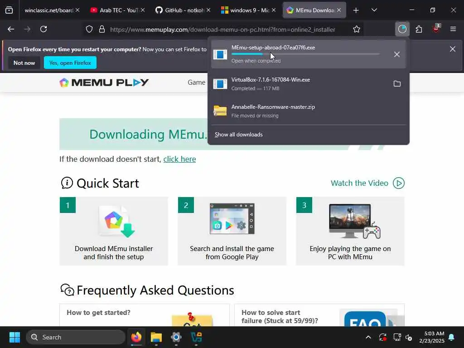The image size is (464, 348).
Task: Open tracking protection shield icon
Action: 89,29
